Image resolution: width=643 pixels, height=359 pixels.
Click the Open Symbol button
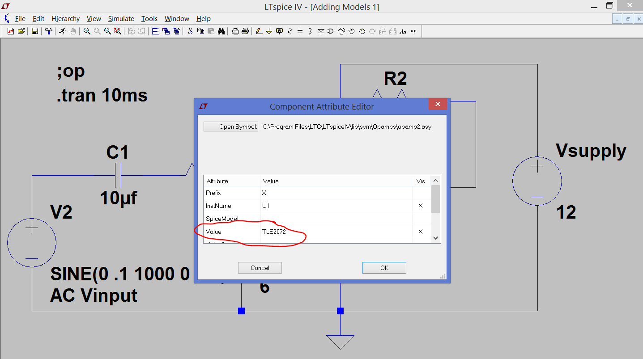click(231, 127)
